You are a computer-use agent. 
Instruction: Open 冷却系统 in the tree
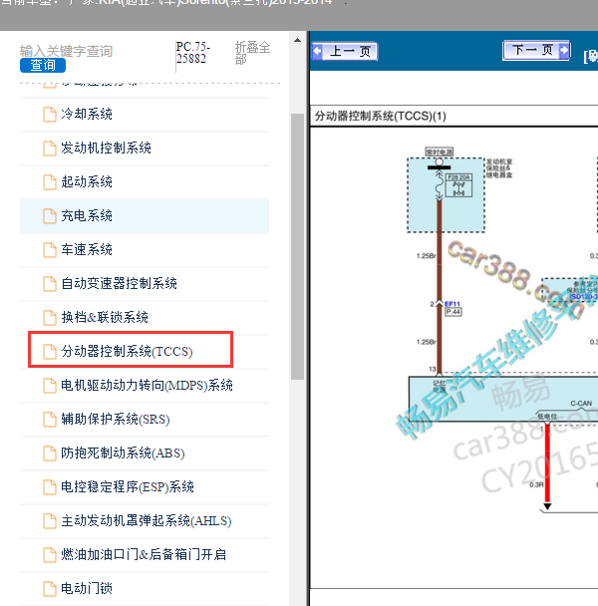86,115
